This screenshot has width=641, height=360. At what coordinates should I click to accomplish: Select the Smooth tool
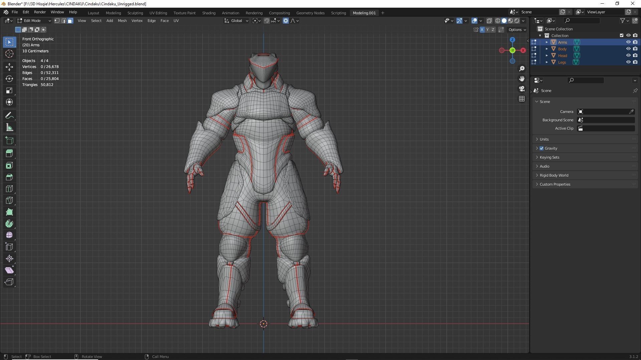coord(9,235)
